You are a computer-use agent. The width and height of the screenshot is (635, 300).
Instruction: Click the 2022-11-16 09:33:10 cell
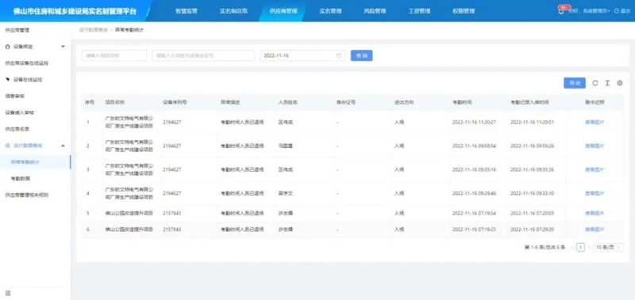point(532,193)
